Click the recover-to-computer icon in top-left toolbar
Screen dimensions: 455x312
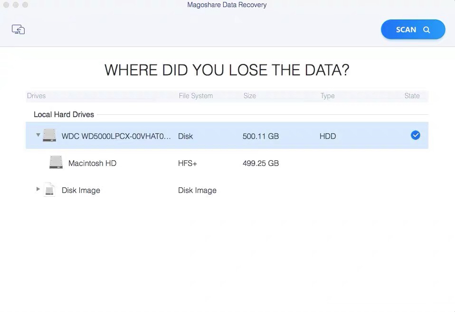pos(18,29)
